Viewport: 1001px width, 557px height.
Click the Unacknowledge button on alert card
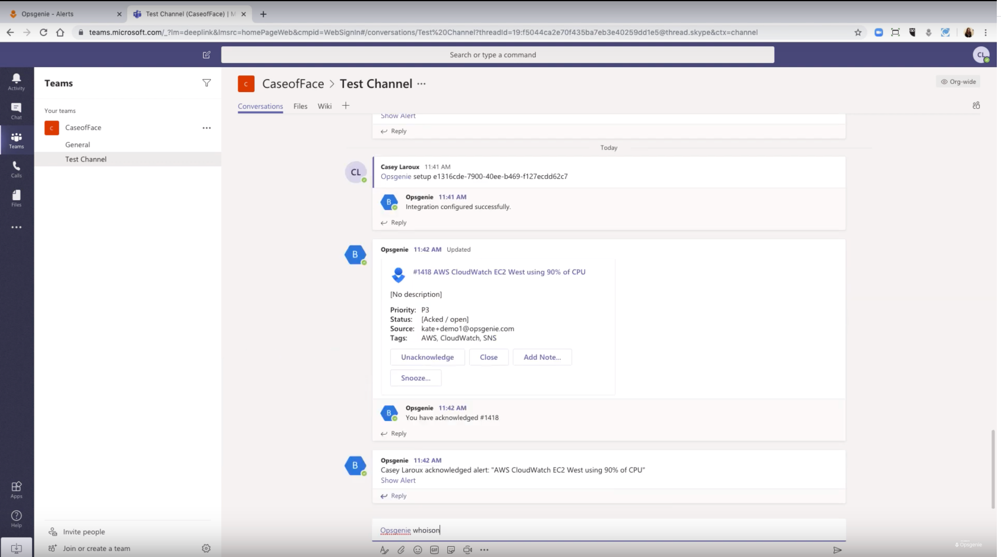427,357
